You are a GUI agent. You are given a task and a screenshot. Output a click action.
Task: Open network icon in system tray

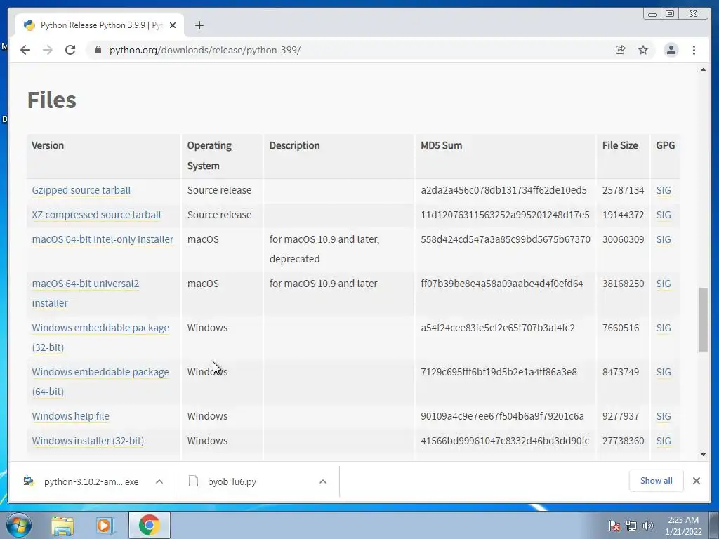click(631, 526)
